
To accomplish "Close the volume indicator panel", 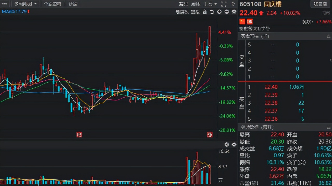I will pos(226,145).
